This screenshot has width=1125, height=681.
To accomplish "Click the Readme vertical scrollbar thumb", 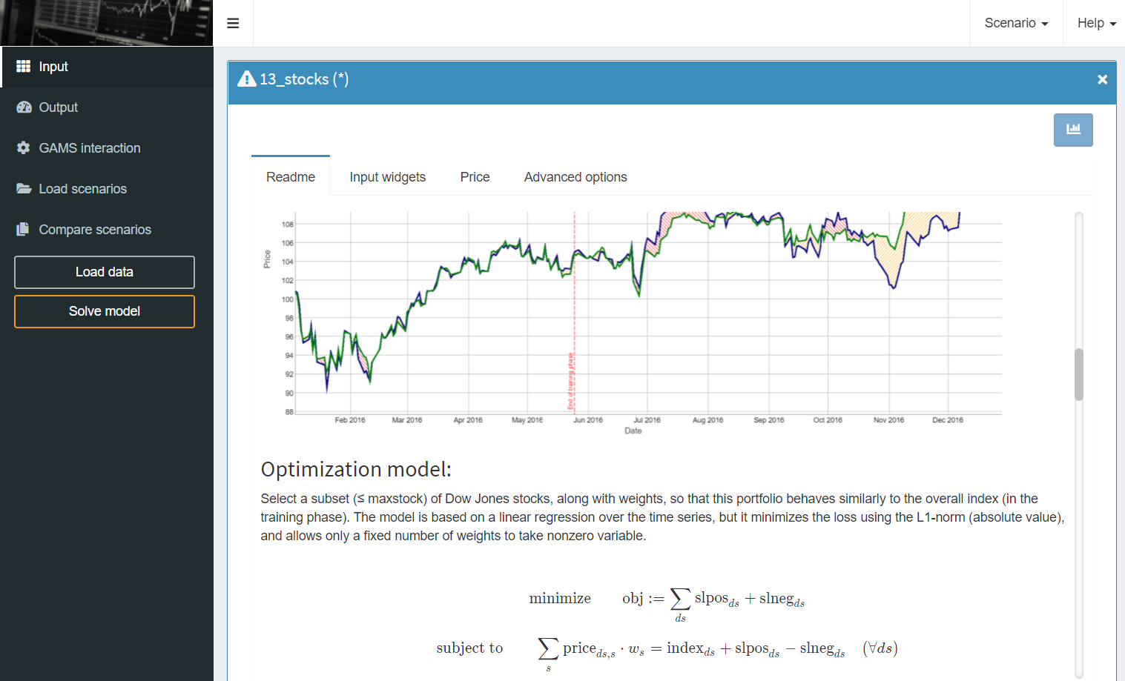I will coord(1079,374).
